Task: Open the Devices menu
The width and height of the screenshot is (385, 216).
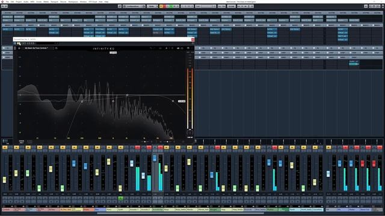Action: click(63, 1)
